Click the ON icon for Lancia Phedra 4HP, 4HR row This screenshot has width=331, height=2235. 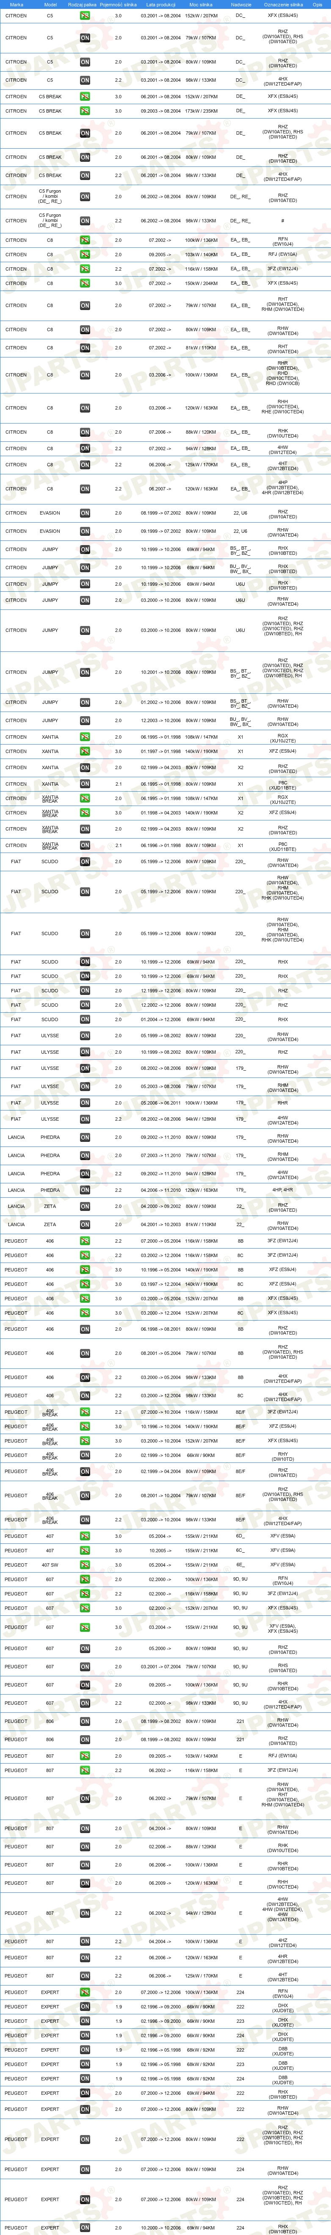tap(85, 1191)
